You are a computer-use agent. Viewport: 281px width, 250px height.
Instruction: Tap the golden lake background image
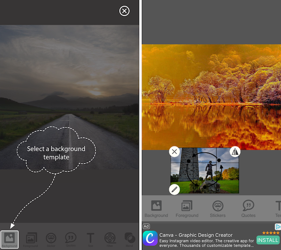tap(212, 97)
